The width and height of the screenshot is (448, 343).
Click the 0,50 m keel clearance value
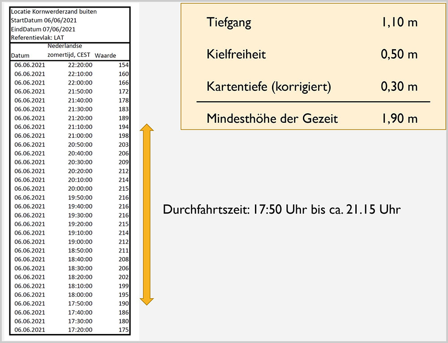pos(399,54)
